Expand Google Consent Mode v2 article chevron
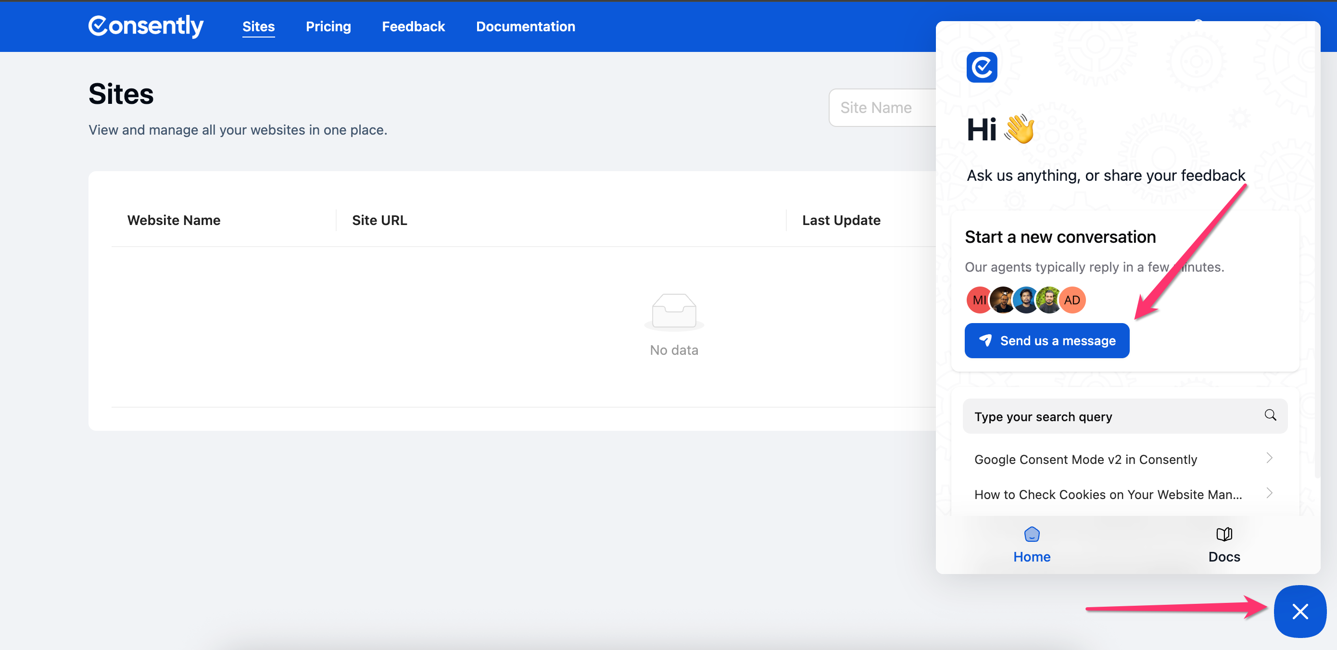This screenshot has height=650, width=1337. click(1269, 458)
